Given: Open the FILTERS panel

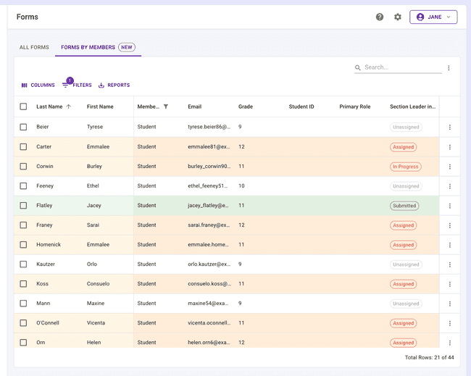Looking at the screenshot, I should [x=78, y=84].
